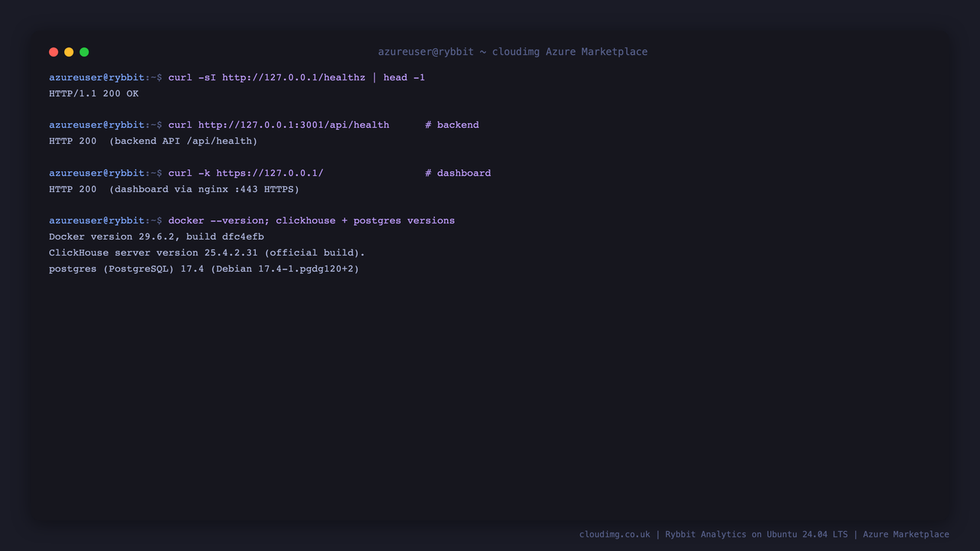This screenshot has height=551, width=980.
Task: Click the prompt 'azureuser@rybbit' before the healthz command
Action: click(x=96, y=77)
